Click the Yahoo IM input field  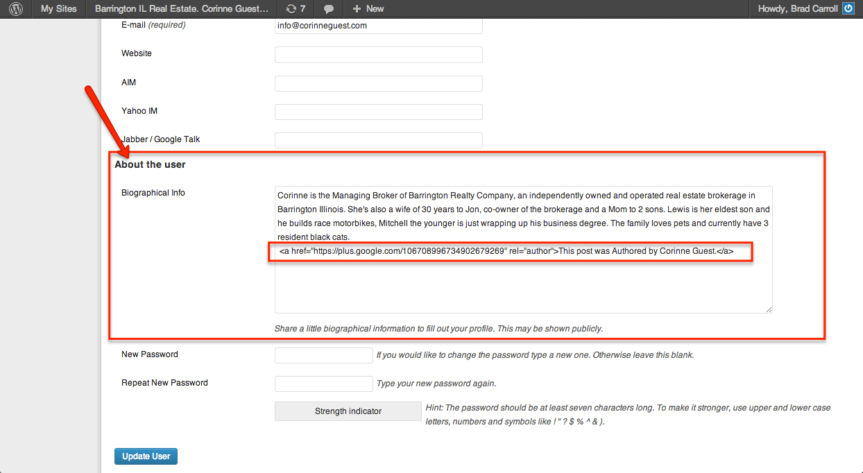378,112
